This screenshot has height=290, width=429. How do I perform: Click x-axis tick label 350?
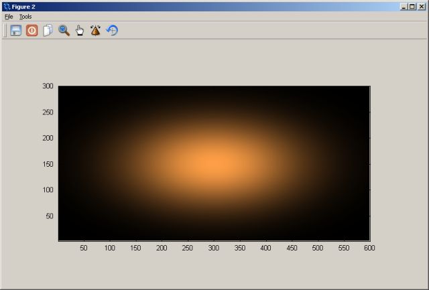(x=240, y=248)
